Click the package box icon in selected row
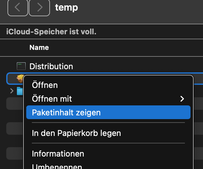This screenshot has height=169, width=203. click(x=20, y=78)
